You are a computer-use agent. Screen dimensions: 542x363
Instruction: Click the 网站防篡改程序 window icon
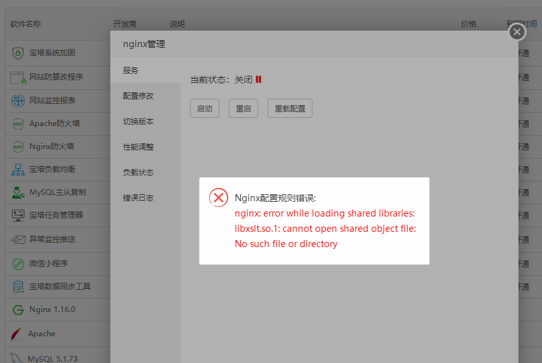18,77
